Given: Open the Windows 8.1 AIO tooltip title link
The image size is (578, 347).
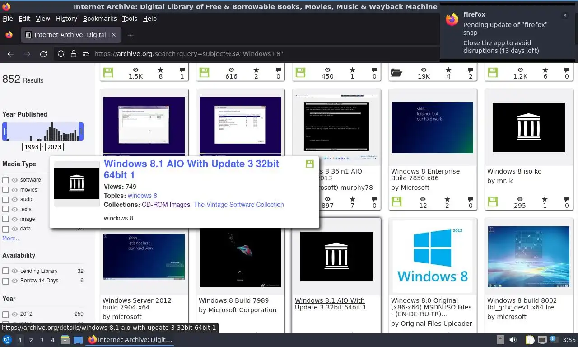Looking at the screenshot, I should 191,169.
